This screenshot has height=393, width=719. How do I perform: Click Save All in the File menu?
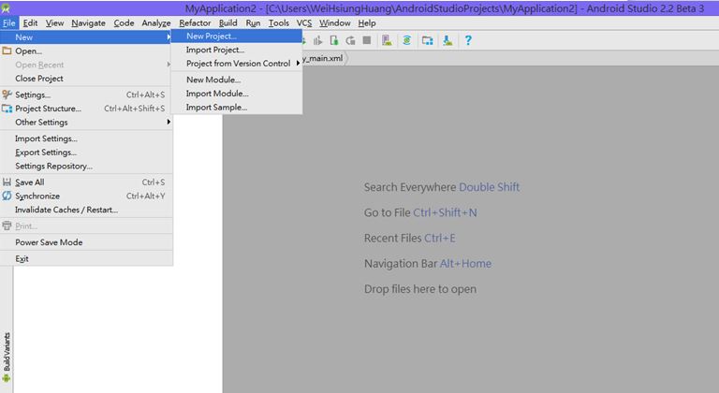tap(86, 182)
